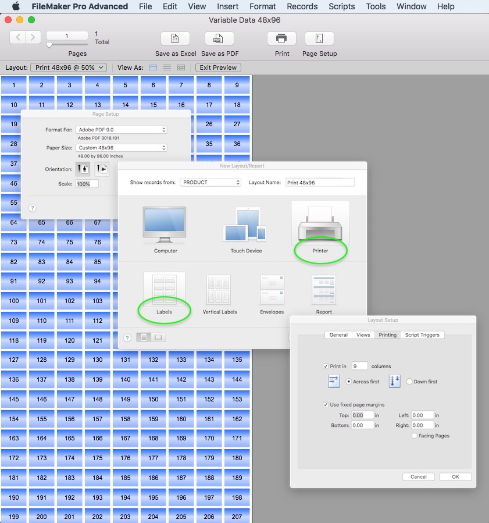The image size is (489, 523).
Task: Click the Save as PDF icon
Action: (x=219, y=38)
